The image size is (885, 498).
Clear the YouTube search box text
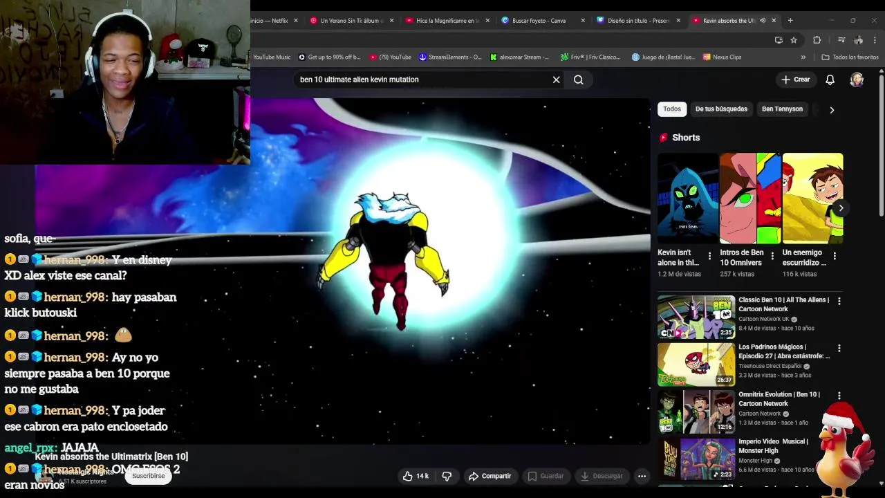(556, 80)
